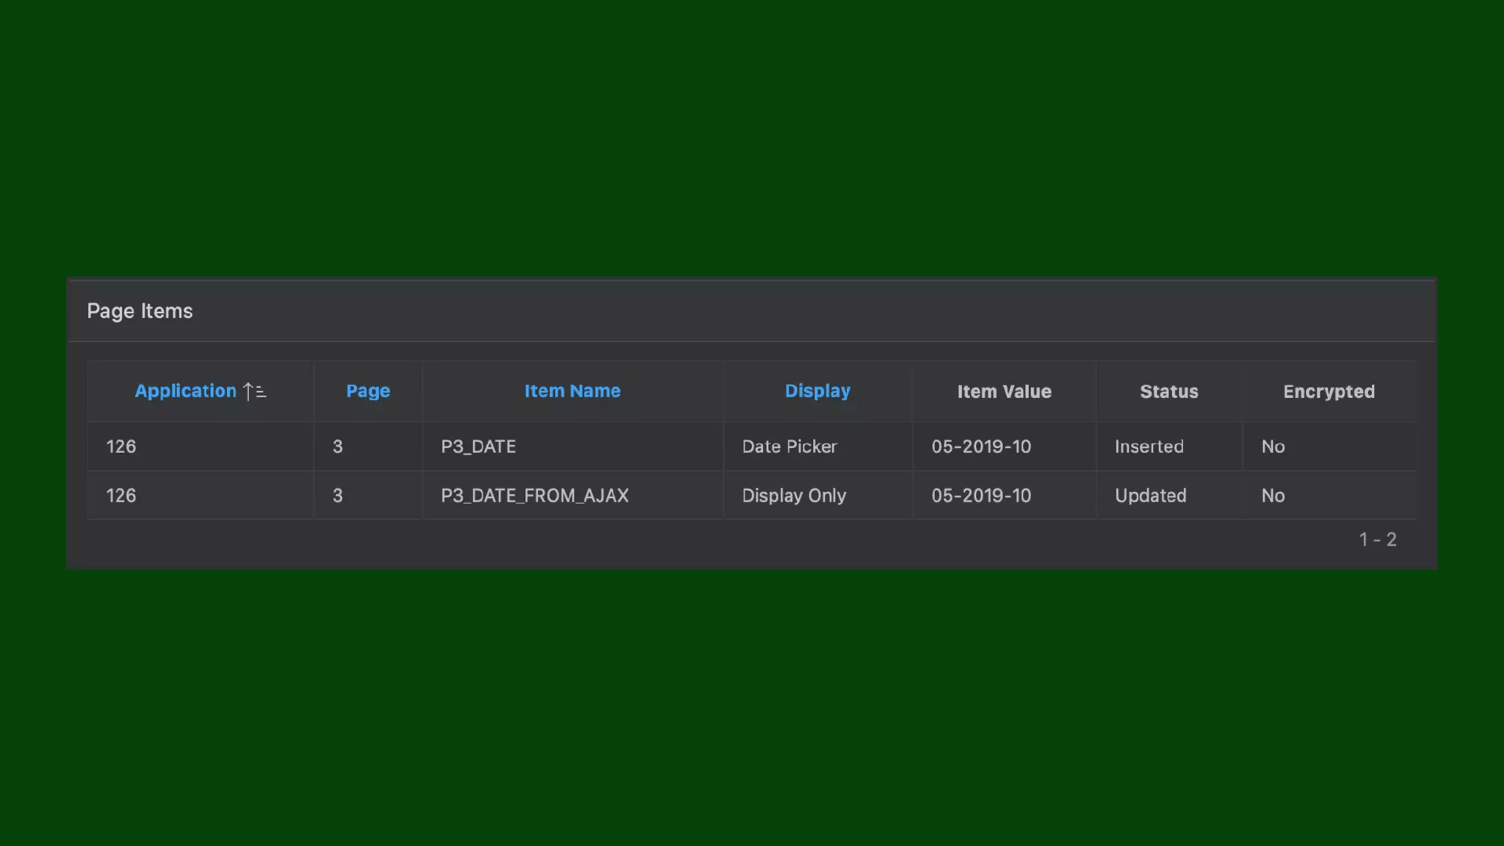Click the Status column header

pyautogui.click(x=1168, y=392)
